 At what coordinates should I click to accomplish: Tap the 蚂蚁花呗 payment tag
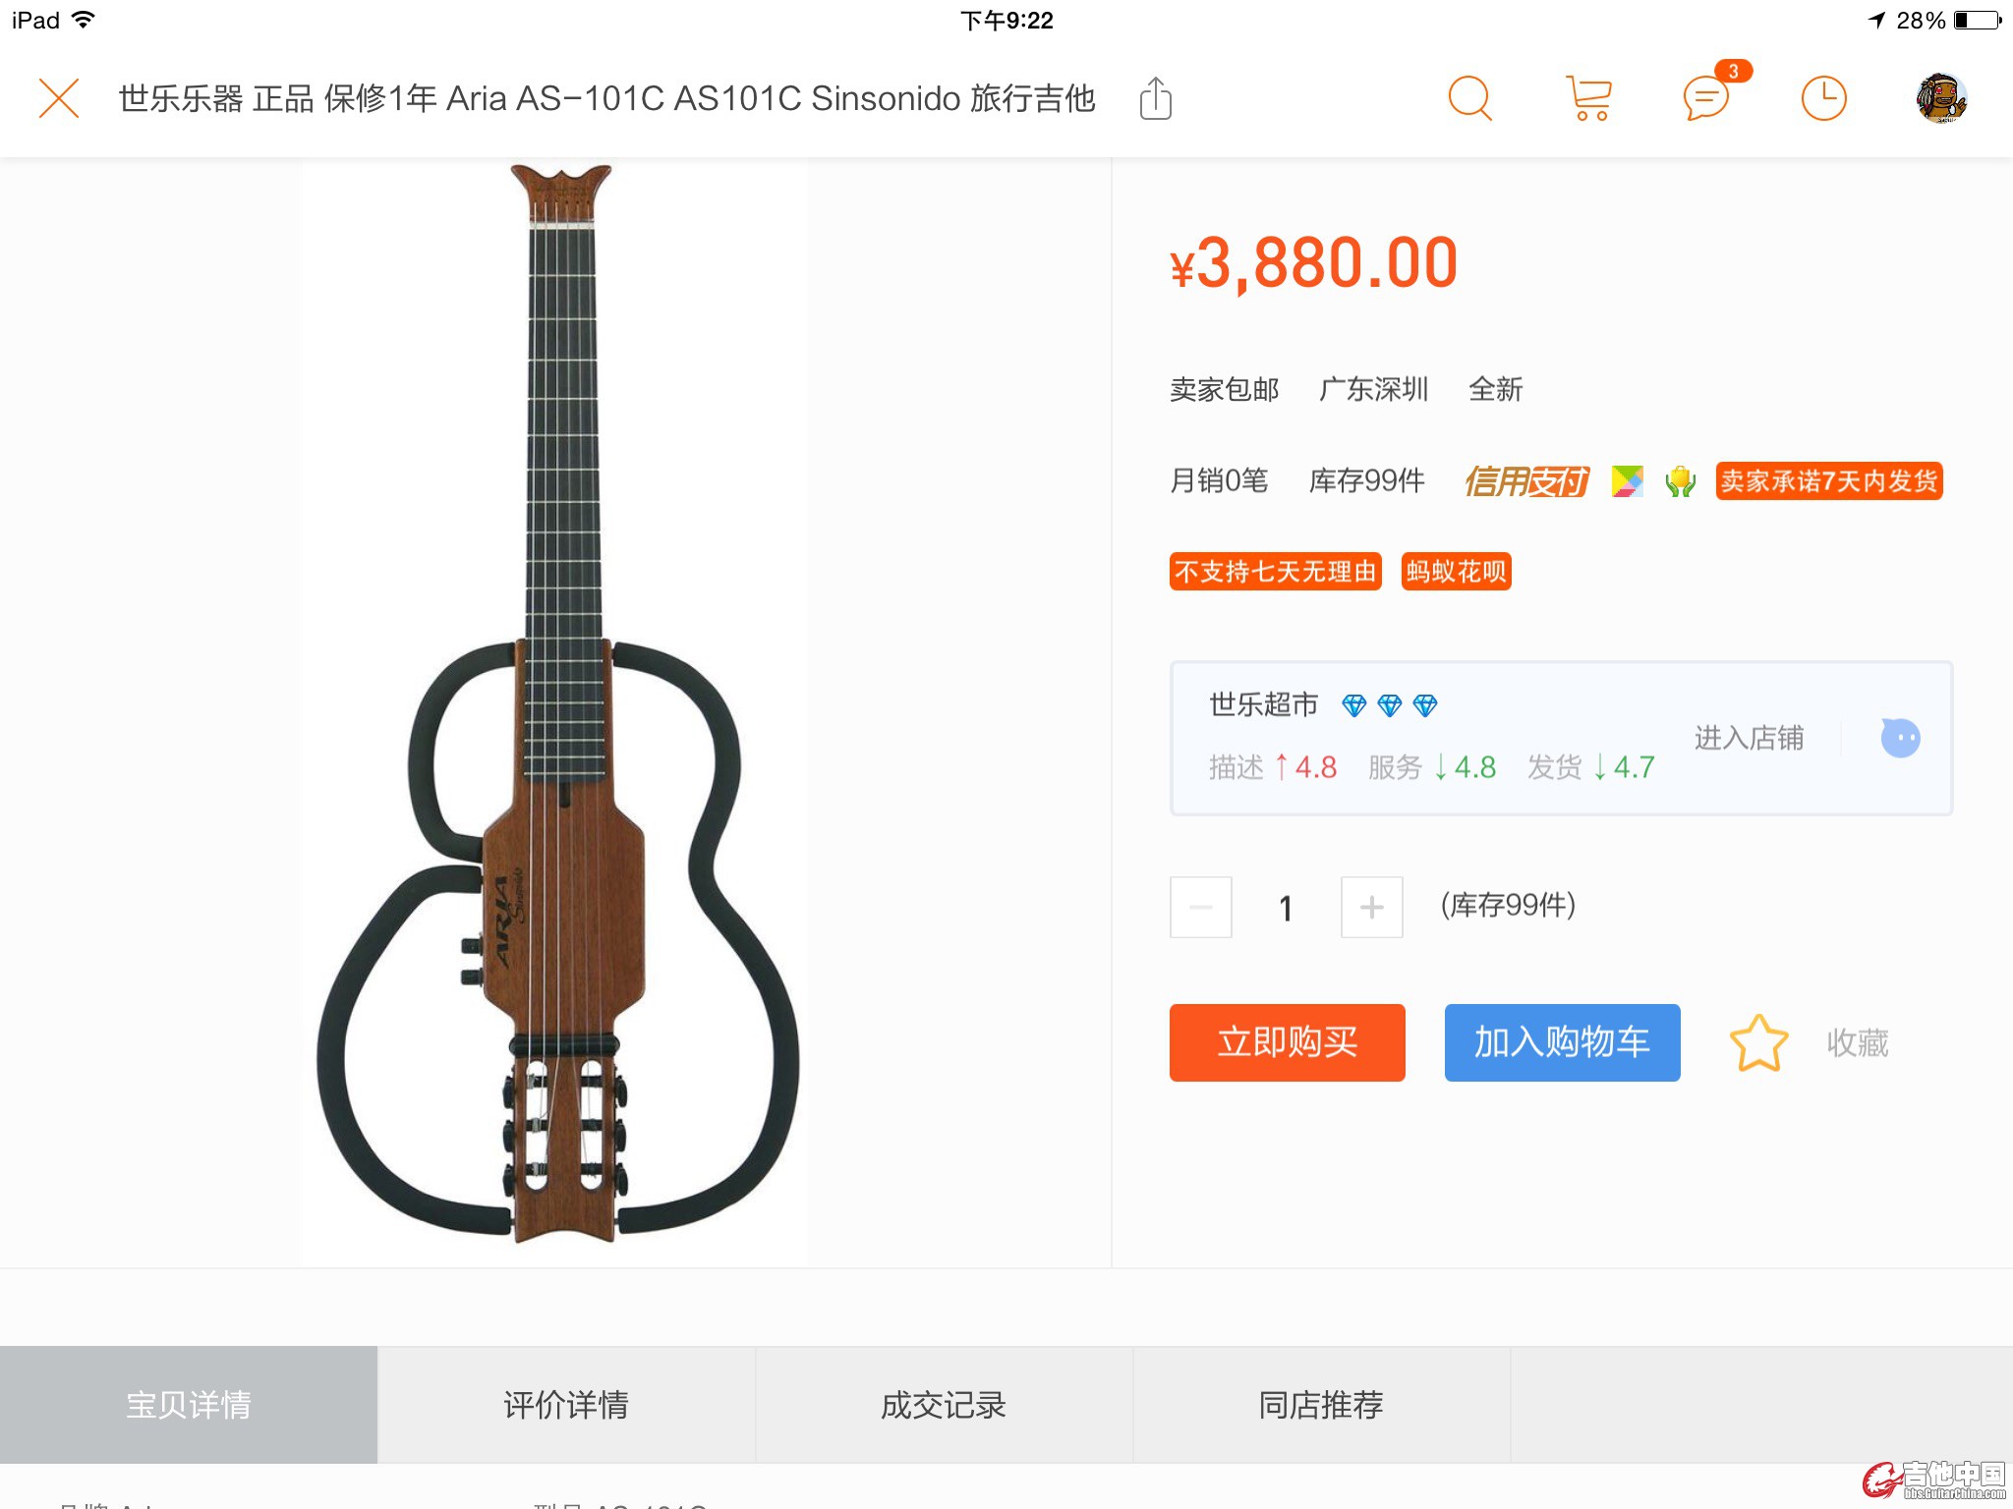pyautogui.click(x=1456, y=572)
